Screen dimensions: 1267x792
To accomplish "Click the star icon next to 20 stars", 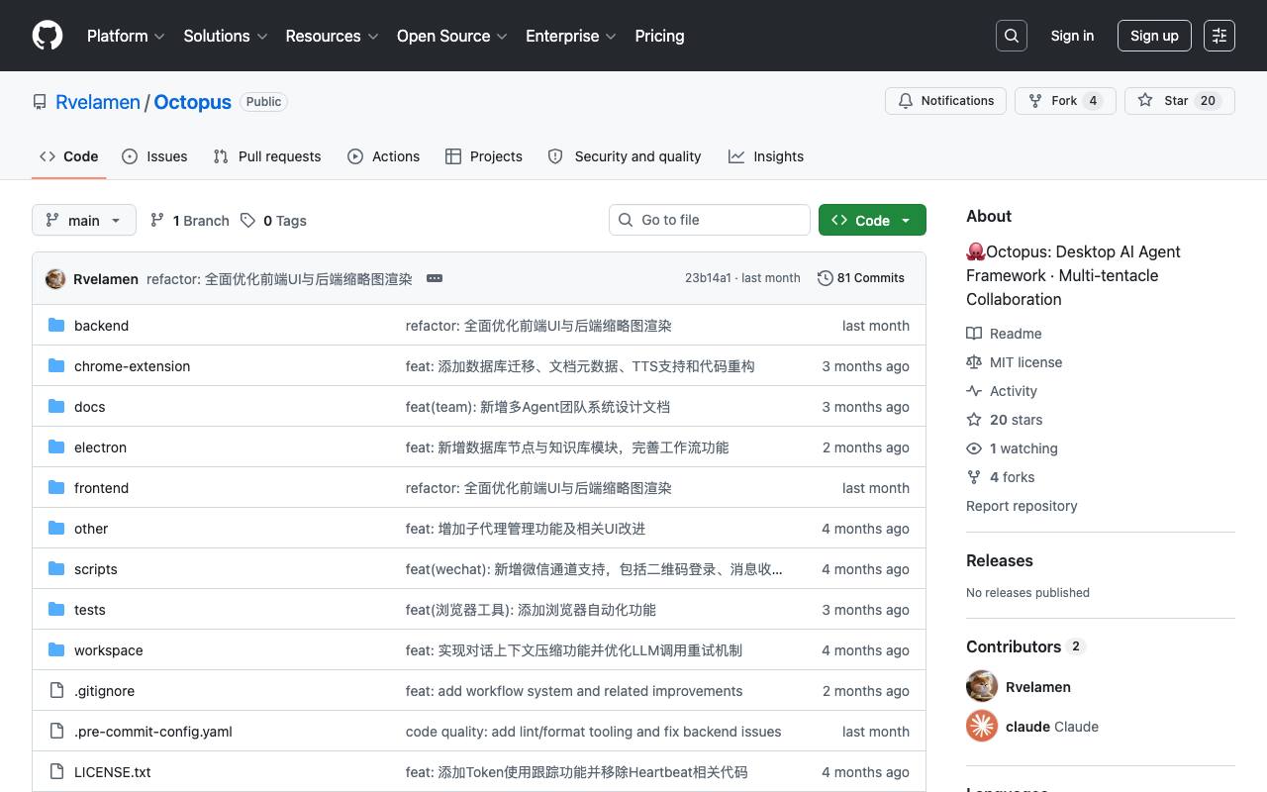I will pos(974,420).
